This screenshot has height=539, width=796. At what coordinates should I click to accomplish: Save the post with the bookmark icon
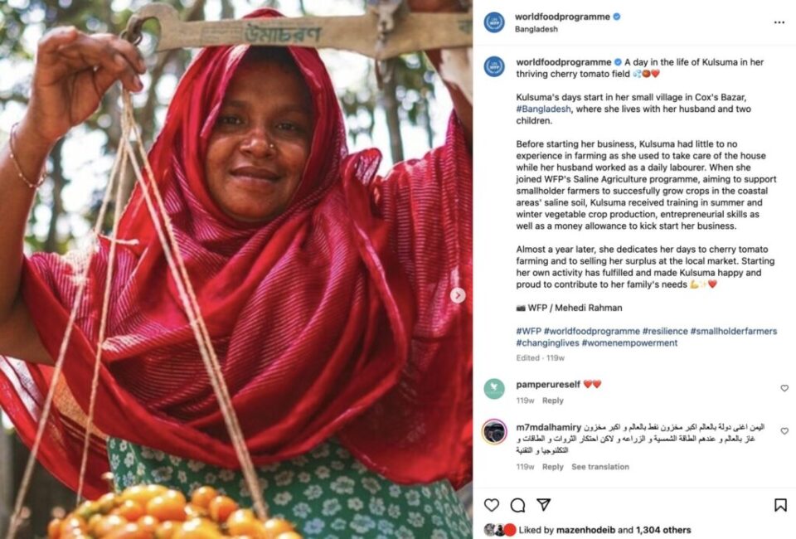pyautogui.click(x=780, y=505)
